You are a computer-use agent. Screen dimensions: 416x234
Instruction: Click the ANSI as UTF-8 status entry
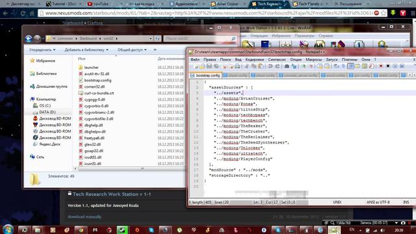point(378,202)
